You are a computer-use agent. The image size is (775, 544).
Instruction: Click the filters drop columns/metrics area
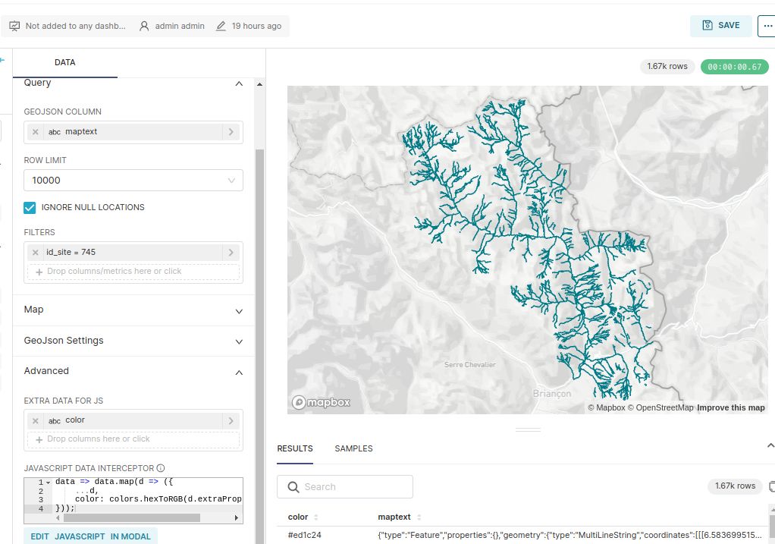tap(133, 272)
